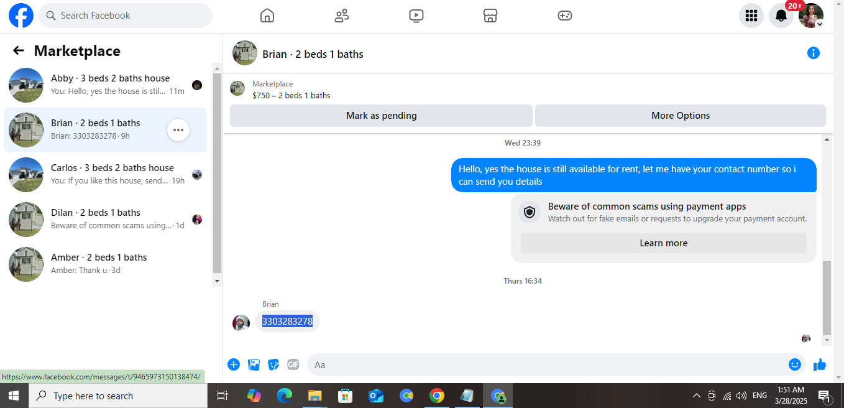The image size is (844, 408).
Task: Click into the Search Facebook field
Action: tap(126, 16)
